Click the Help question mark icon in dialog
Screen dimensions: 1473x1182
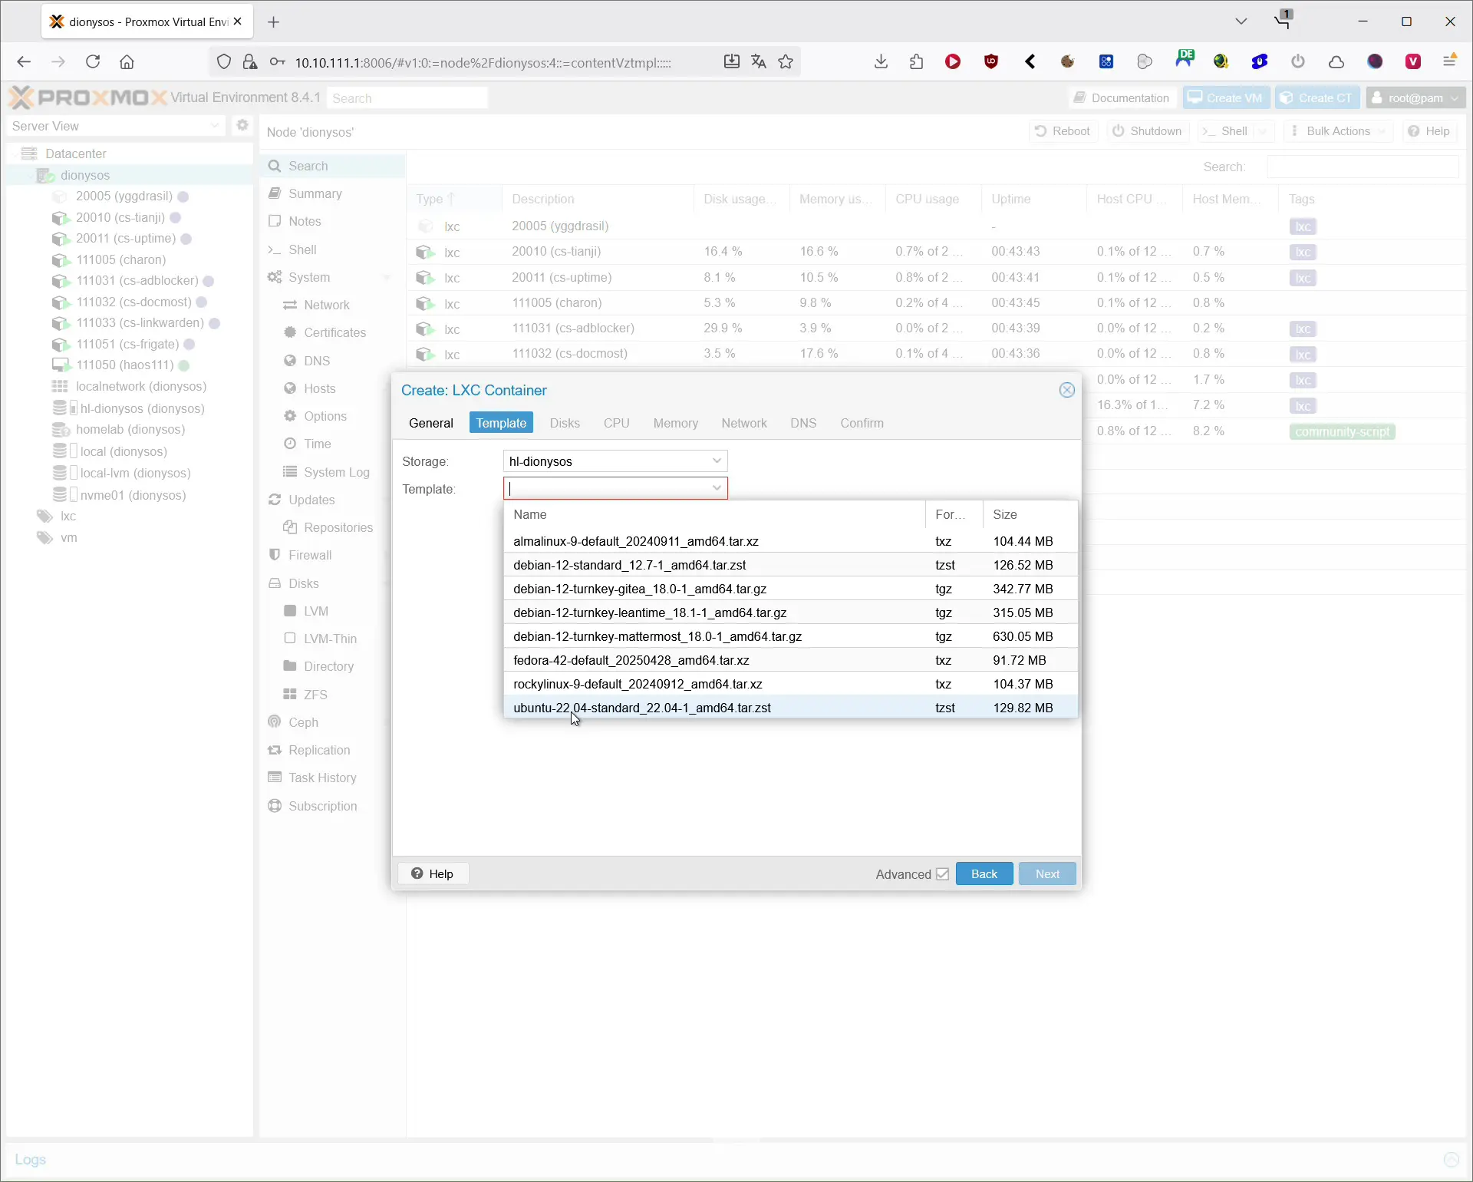coord(417,874)
